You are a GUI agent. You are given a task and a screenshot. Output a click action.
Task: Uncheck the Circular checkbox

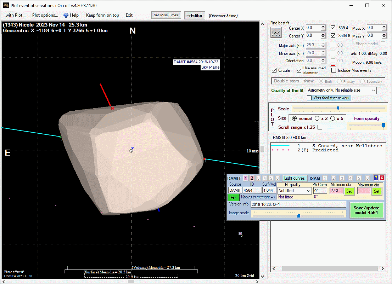(274, 70)
